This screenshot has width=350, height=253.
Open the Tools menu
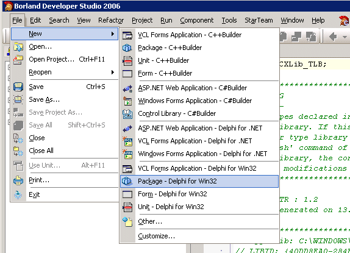click(229, 20)
